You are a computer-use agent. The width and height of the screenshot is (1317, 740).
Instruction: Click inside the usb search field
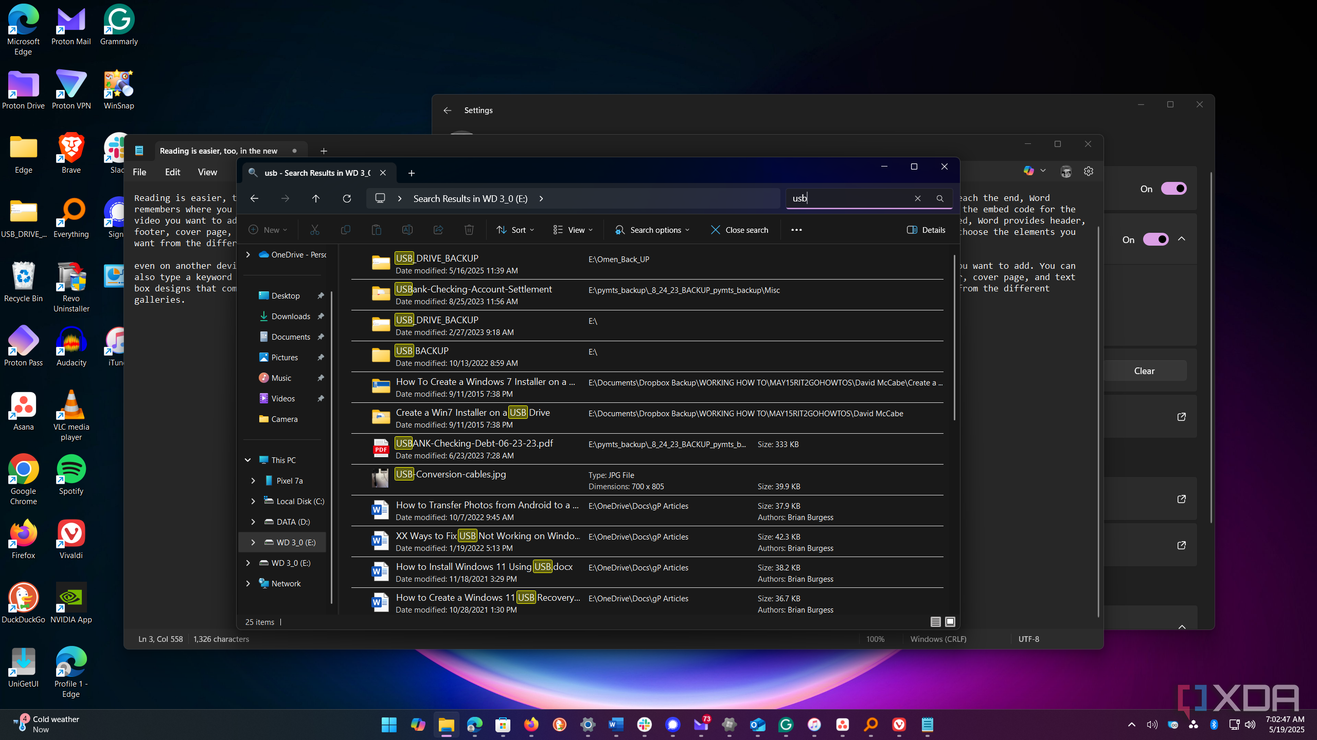pyautogui.click(x=849, y=198)
